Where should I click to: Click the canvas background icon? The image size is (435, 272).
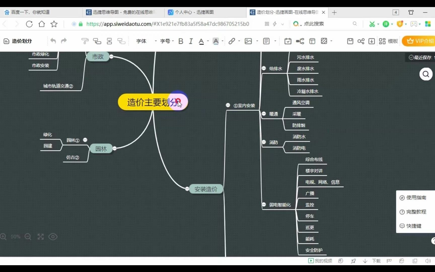tap(324, 41)
